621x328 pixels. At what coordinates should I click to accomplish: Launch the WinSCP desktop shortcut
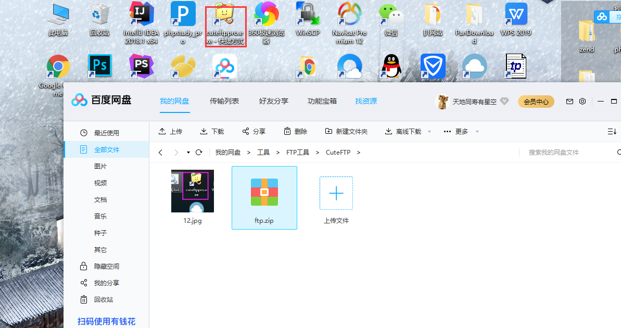(308, 19)
